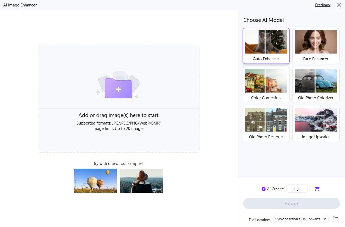Close the AI Image Enhancer window
The height and width of the screenshot is (227, 345).
(x=339, y=5)
